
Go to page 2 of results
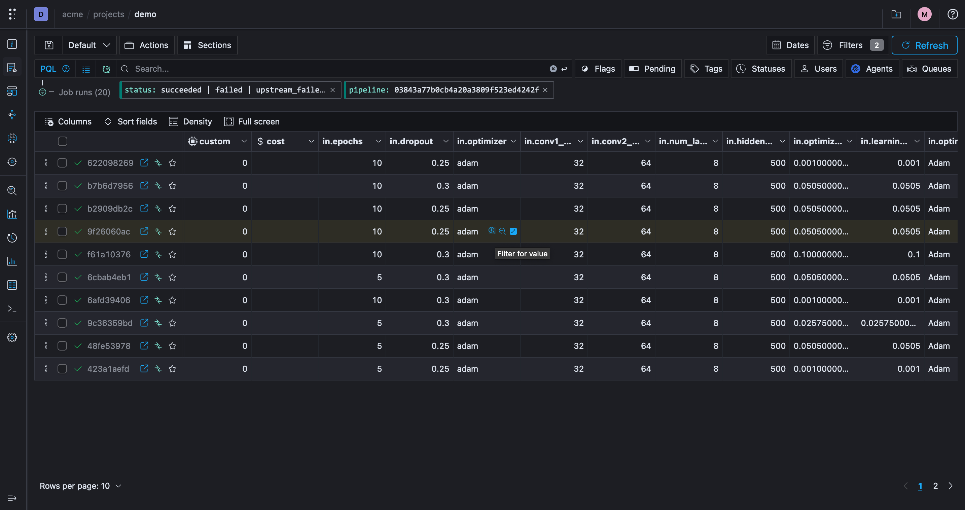pos(935,486)
